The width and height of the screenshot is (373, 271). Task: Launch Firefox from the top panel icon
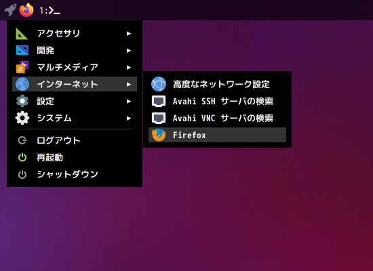pyautogui.click(x=26, y=10)
